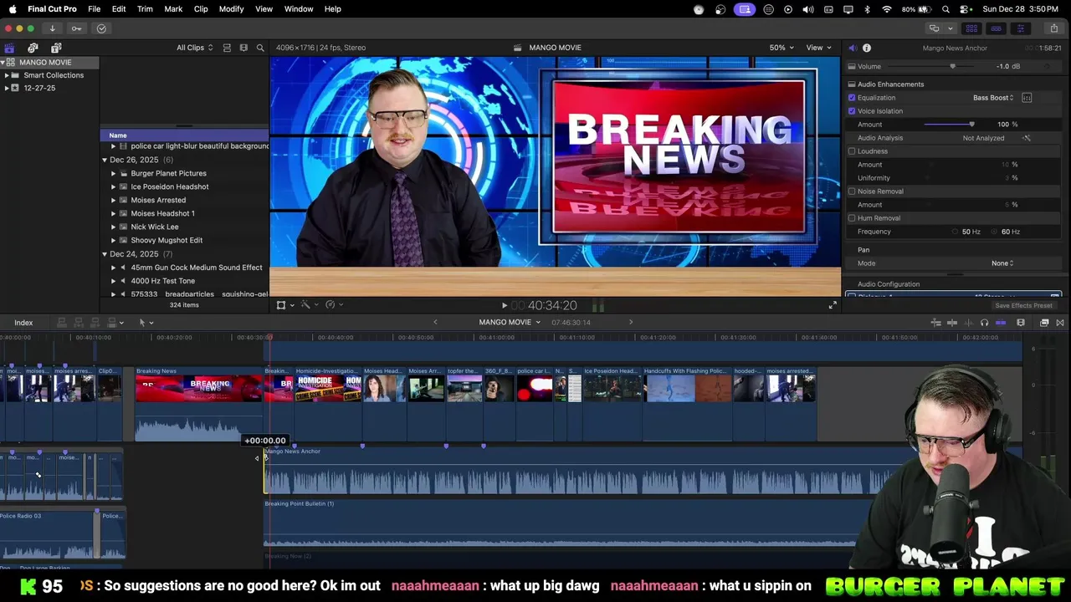Open the Info inspector tab
Viewport: 1071px width, 602px height.
pos(867,48)
